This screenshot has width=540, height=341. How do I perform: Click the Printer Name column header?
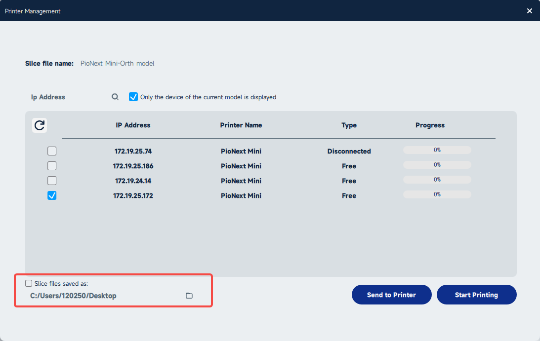(241, 125)
